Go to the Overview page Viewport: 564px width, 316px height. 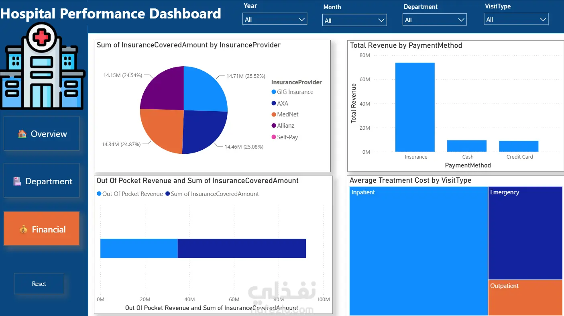click(x=42, y=134)
